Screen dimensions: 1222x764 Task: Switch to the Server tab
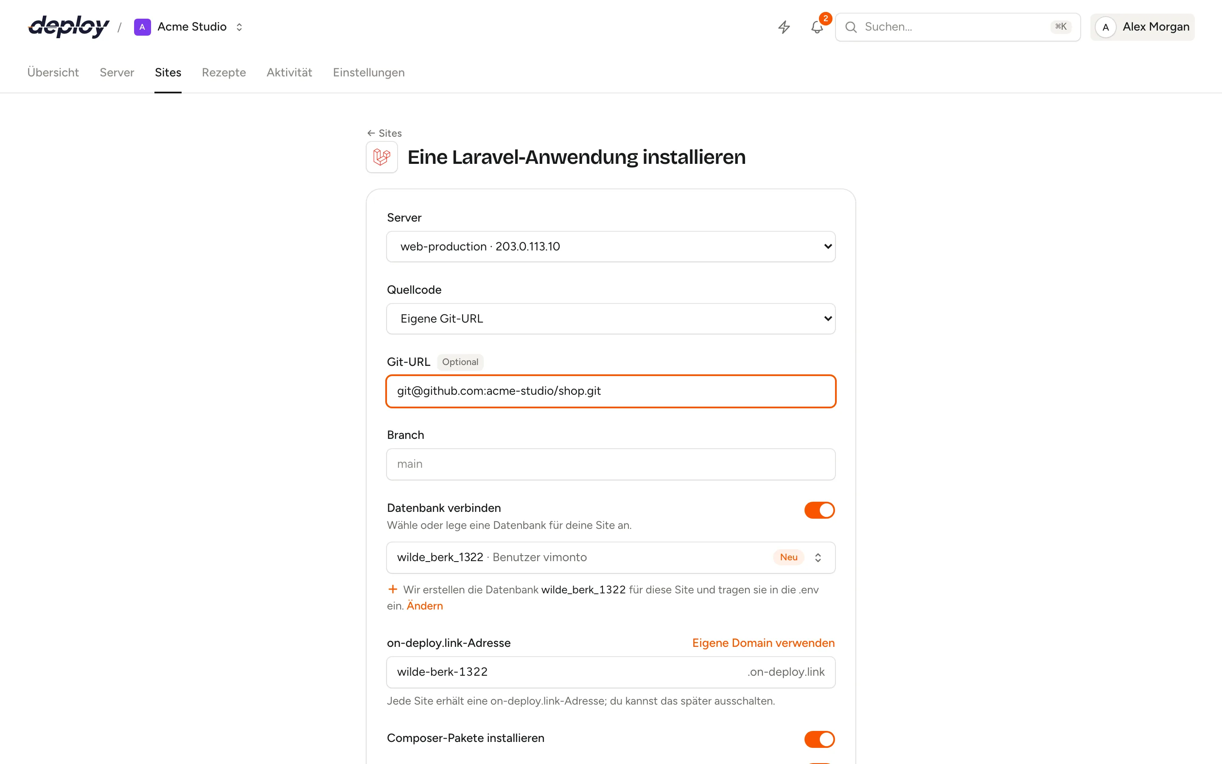[117, 72]
